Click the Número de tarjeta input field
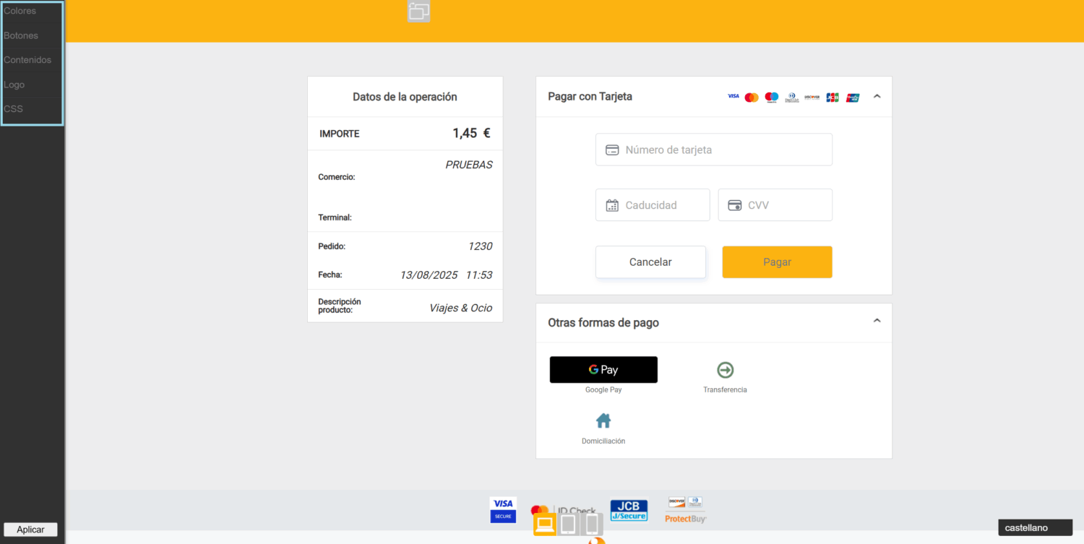Viewport: 1084px width, 544px height. (714, 150)
